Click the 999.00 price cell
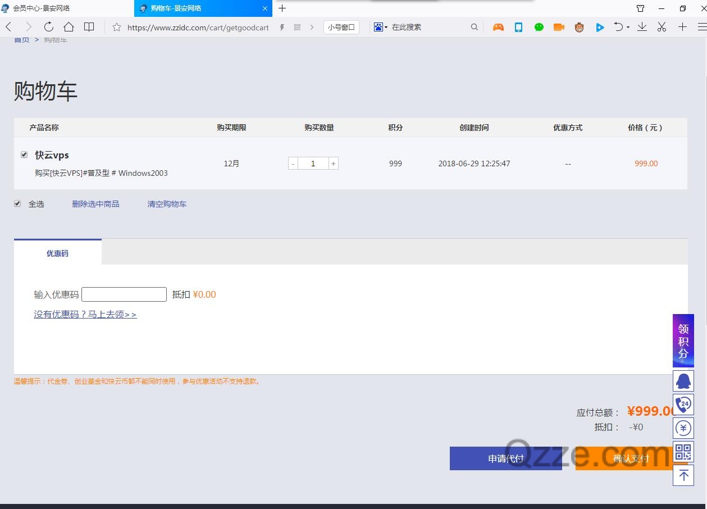The image size is (707, 509). pyautogui.click(x=646, y=163)
